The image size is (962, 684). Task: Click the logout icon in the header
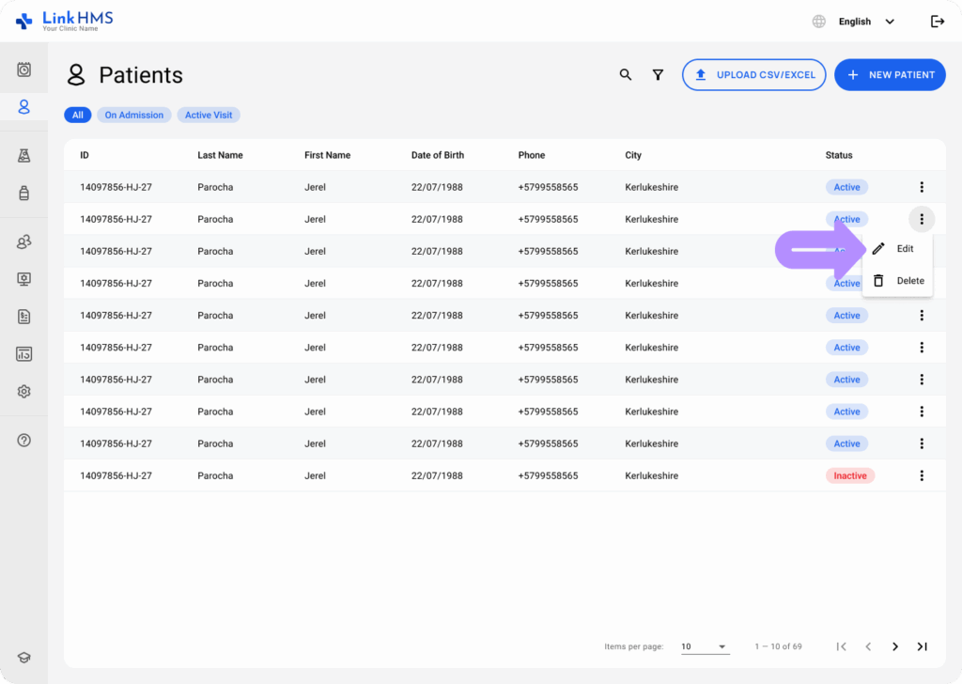click(x=937, y=22)
